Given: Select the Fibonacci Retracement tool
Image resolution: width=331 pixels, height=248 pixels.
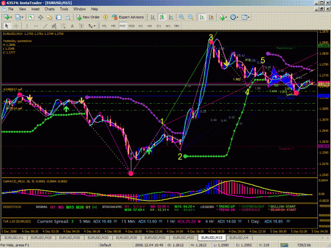Looking at the screenshot, I should point(63,26).
